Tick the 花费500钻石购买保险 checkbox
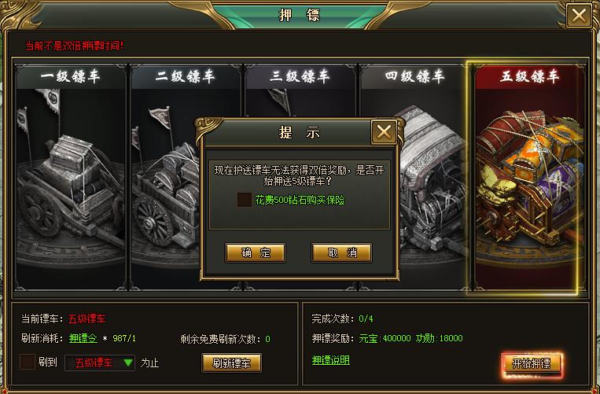This screenshot has height=394, width=600. coord(244,200)
